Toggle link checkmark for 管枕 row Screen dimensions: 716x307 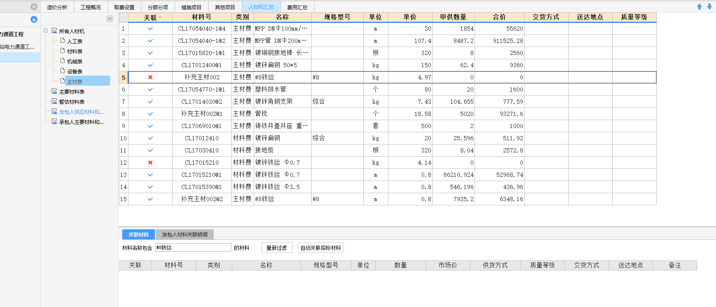150,114
